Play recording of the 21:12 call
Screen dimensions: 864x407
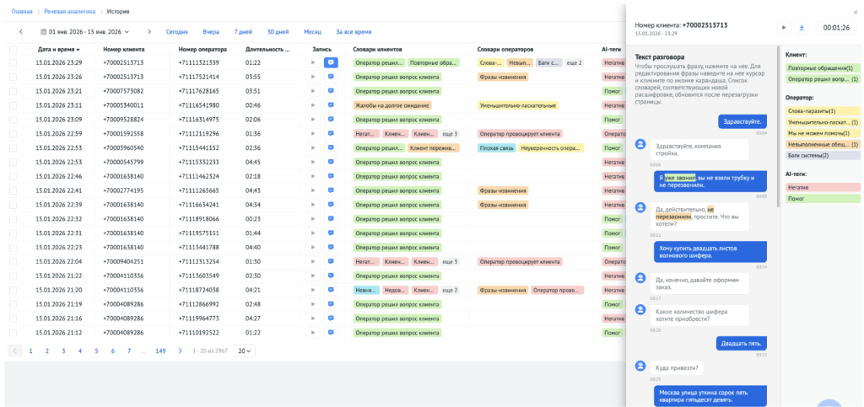313,333
